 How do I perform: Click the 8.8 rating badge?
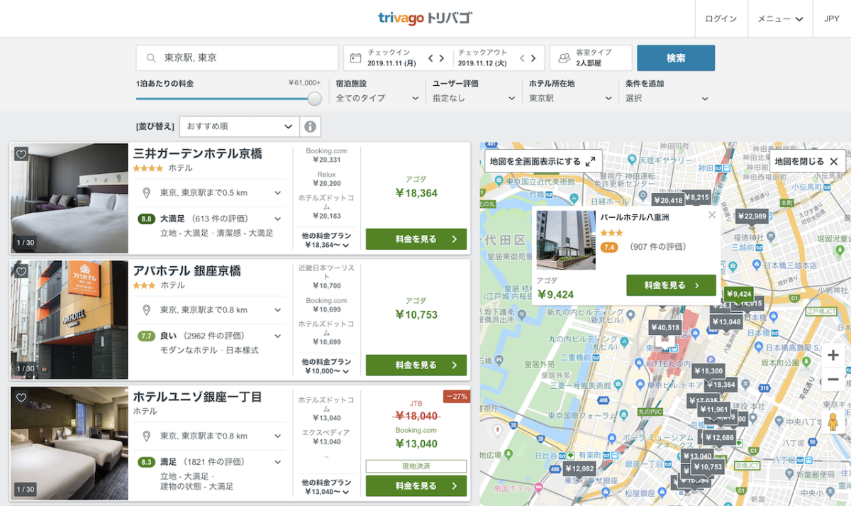(147, 219)
